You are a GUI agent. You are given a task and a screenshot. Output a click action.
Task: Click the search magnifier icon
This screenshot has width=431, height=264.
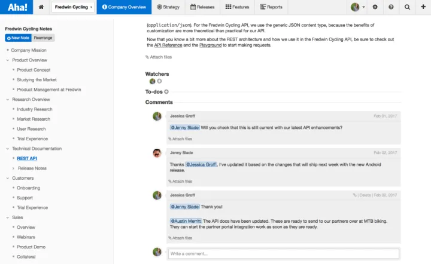point(408,7)
